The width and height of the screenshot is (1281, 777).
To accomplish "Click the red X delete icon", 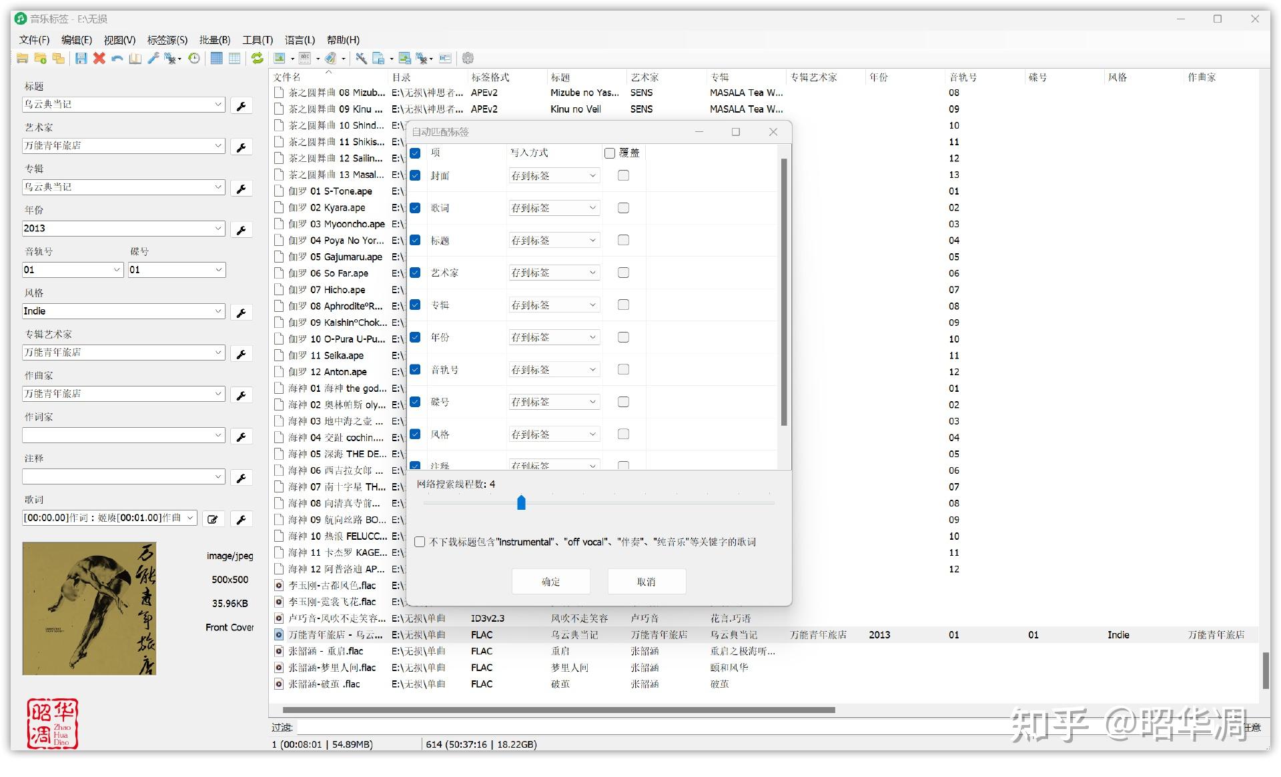I will [x=99, y=59].
